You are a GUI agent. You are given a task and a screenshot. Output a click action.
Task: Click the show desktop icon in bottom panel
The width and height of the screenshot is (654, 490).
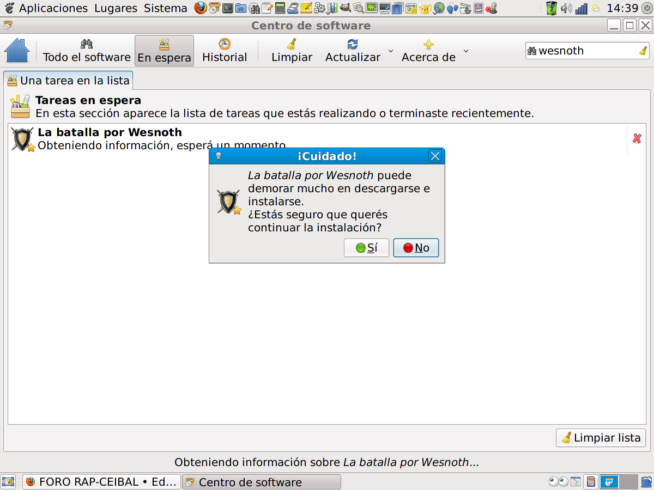[8, 482]
